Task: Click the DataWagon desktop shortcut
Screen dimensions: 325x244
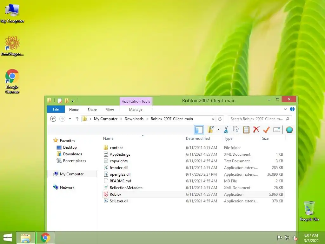Action: point(12,46)
